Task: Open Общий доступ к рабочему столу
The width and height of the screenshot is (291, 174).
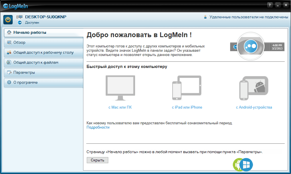Action: pyautogui.click(x=44, y=52)
